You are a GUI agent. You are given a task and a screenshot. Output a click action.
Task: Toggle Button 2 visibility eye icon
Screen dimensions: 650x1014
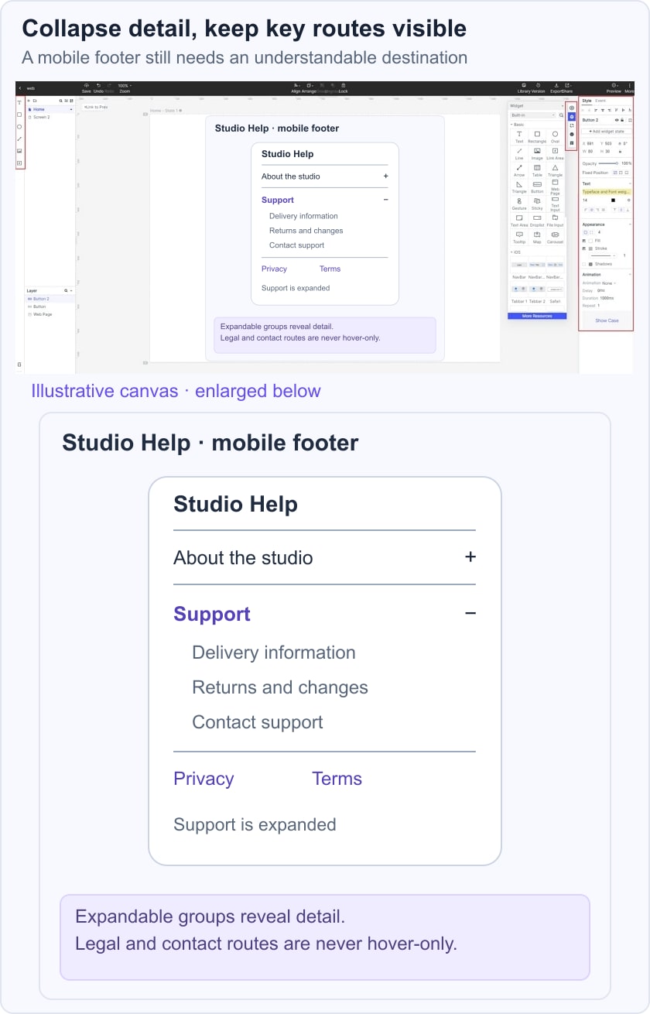617,120
